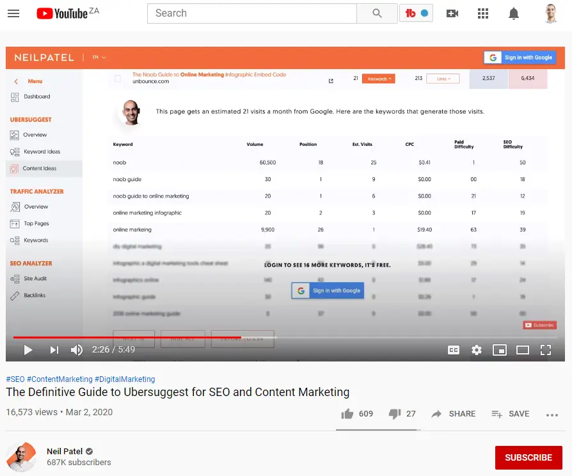Open the more actions ellipsis menu
This screenshot has width=572, height=476.
tap(552, 415)
